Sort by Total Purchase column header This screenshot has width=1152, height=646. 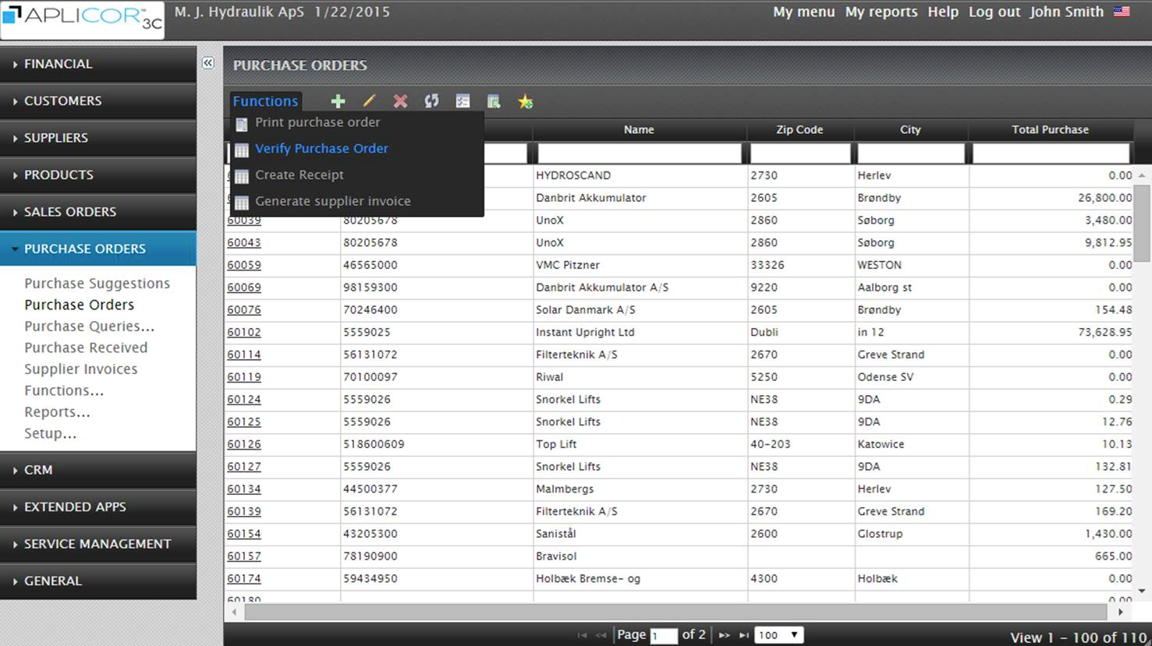[x=1050, y=130]
